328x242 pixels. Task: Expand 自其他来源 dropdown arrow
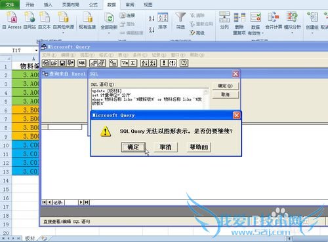point(63,33)
